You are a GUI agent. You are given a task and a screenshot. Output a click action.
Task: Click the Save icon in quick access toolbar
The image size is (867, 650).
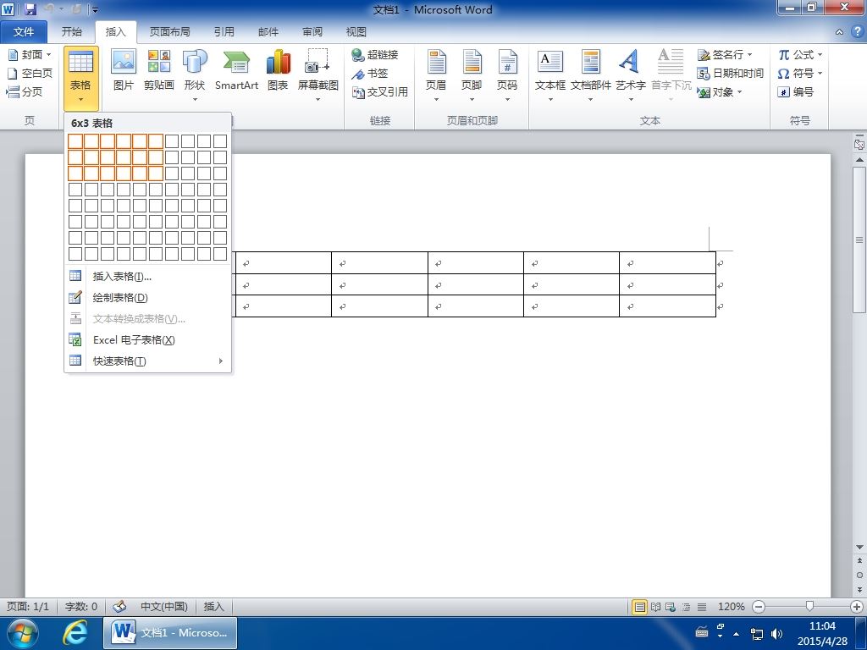point(30,9)
